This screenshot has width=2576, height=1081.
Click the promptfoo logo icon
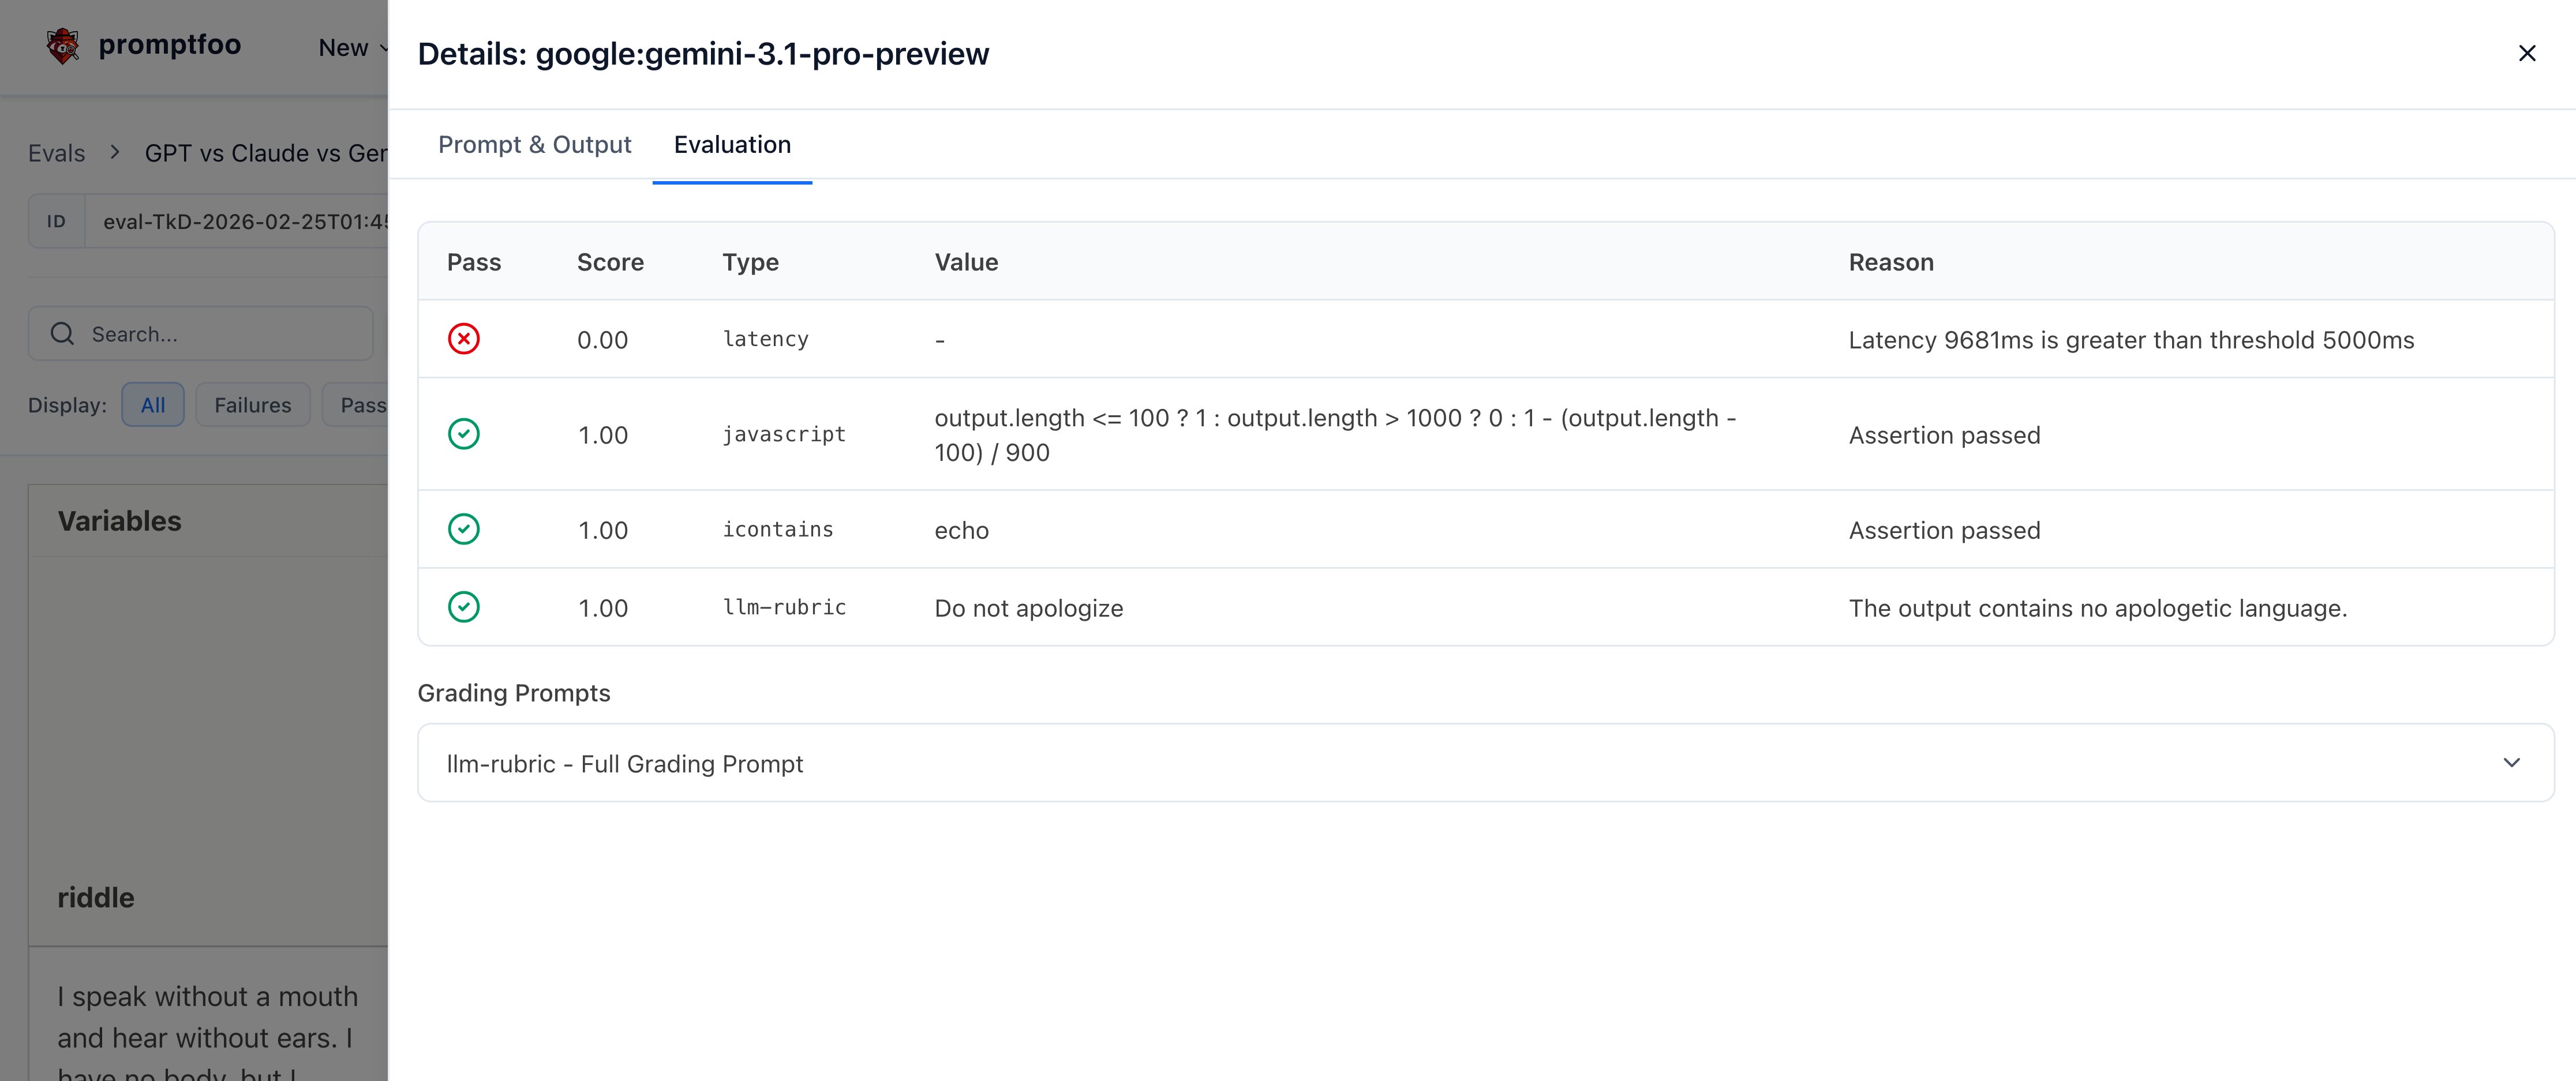62,45
